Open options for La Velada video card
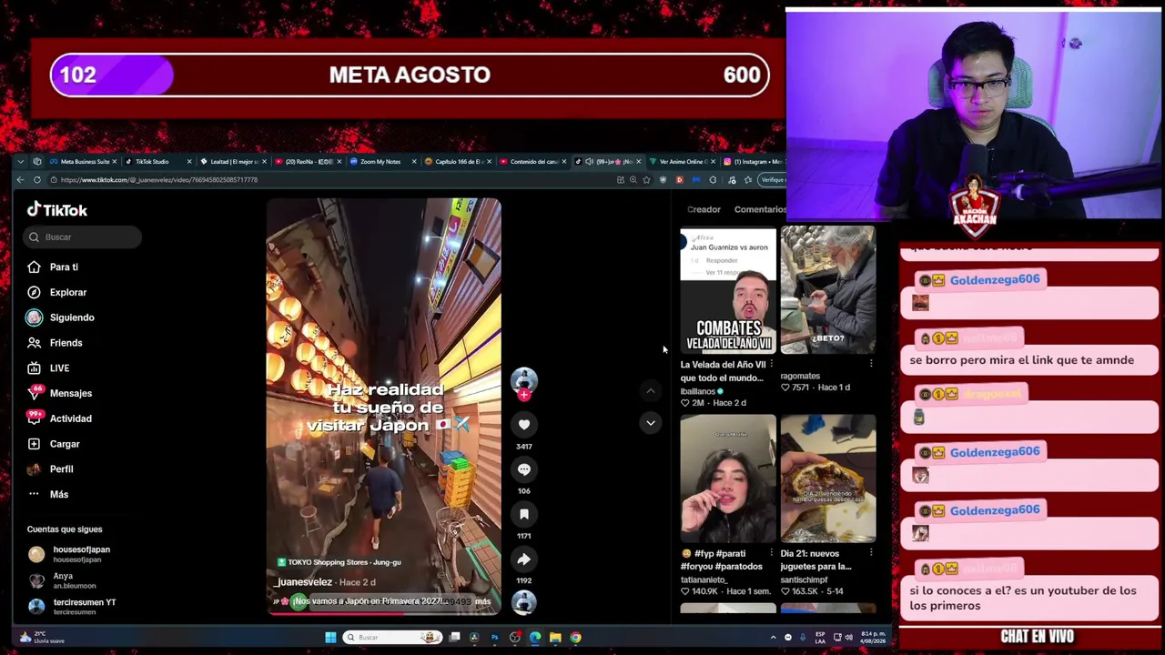This screenshot has height=655, width=1165. 772,364
